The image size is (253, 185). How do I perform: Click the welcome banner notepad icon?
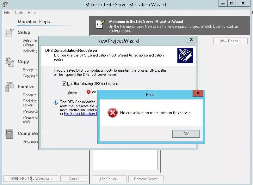pyautogui.click(x=100, y=24)
